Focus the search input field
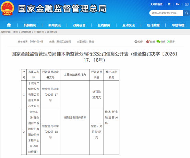190x158 pixels. (166, 13)
